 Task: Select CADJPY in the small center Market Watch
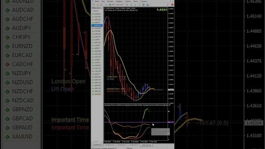[x=97, y=46]
